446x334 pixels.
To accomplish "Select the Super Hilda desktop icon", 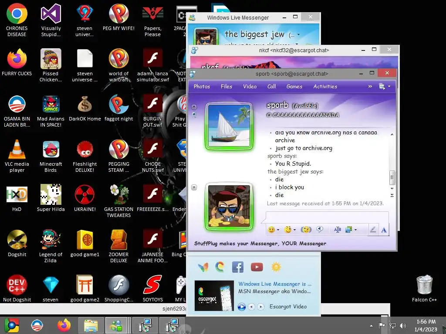I will 51,198.
